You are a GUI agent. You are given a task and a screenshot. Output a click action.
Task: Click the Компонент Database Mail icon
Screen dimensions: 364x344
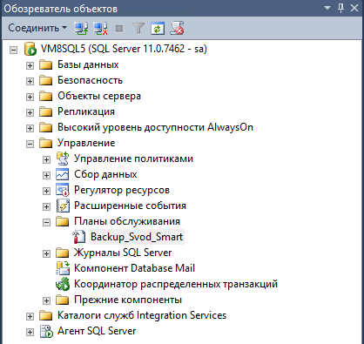[63, 268]
